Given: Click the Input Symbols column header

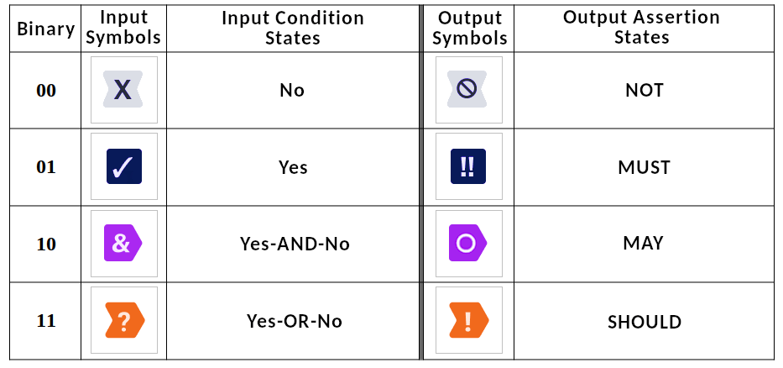Looking at the screenshot, I should point(123,28).
